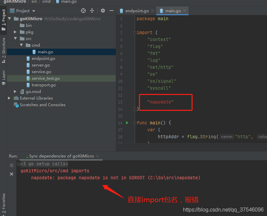
Task: Expand the External Libraries node
Action: (x=9, y=98)
